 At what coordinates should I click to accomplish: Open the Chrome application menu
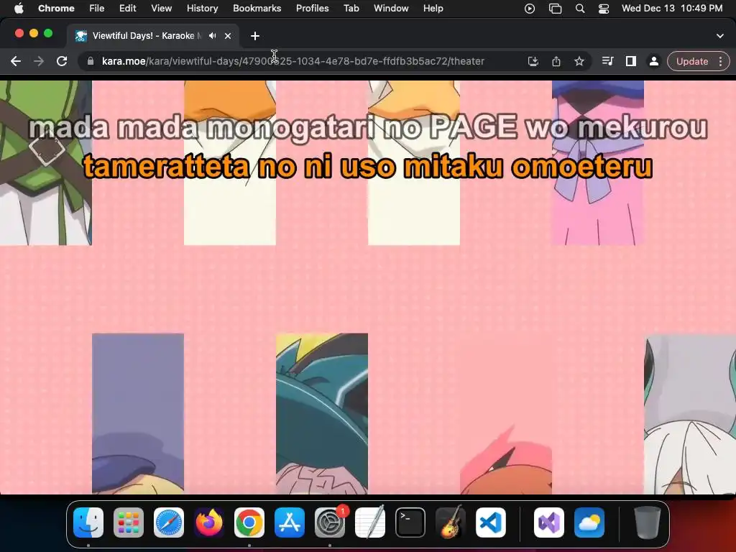tap(56, 9)
